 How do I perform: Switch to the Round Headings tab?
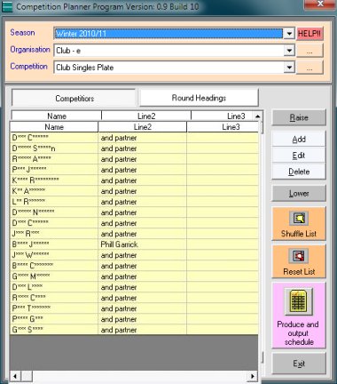coord(199,98)
